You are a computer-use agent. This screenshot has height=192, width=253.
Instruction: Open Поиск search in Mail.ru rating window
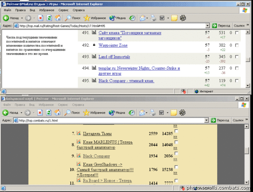pos(73,18)
